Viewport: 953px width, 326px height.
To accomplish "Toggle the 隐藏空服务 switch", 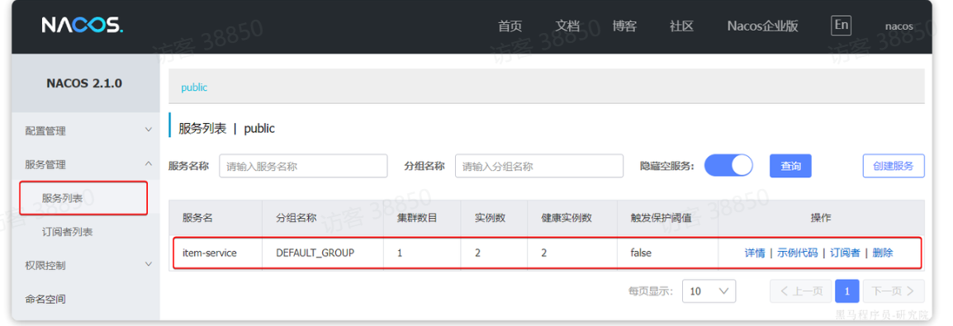I will pos(728,166).
